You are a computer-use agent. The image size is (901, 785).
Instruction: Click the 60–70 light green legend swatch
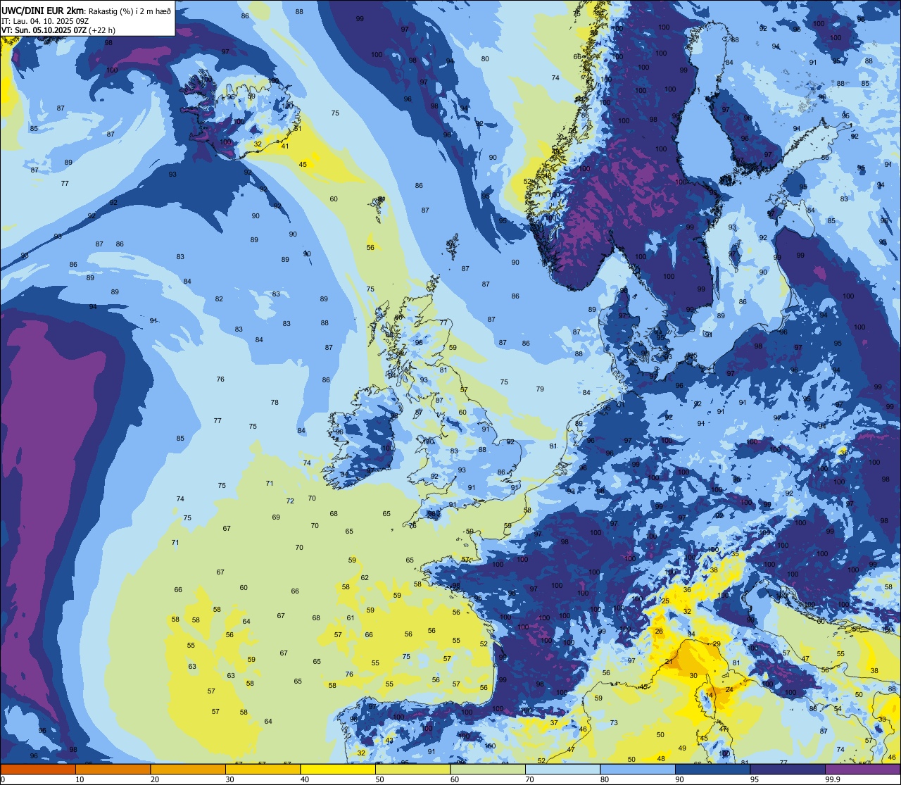[488, 769]
